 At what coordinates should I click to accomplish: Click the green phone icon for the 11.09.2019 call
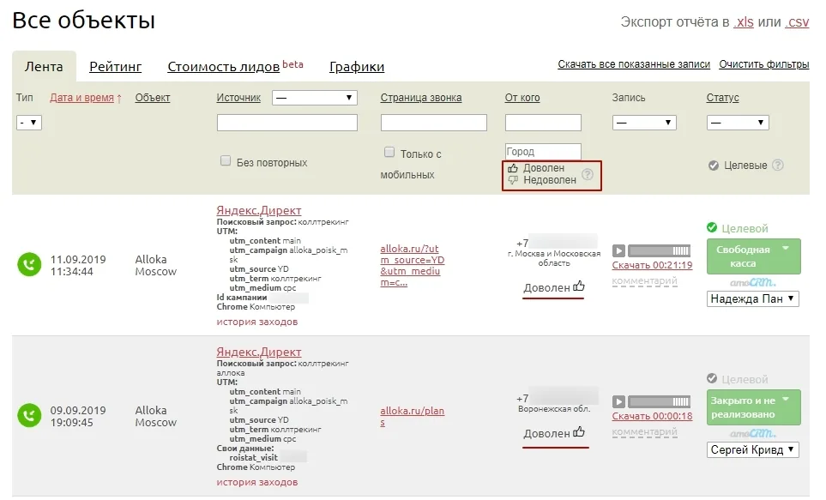point(29,264)
